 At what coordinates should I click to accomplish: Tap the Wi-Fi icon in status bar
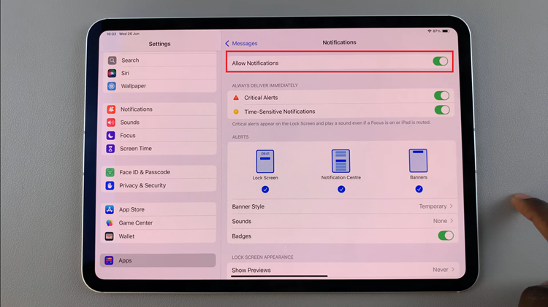click(x=430, y=31)
